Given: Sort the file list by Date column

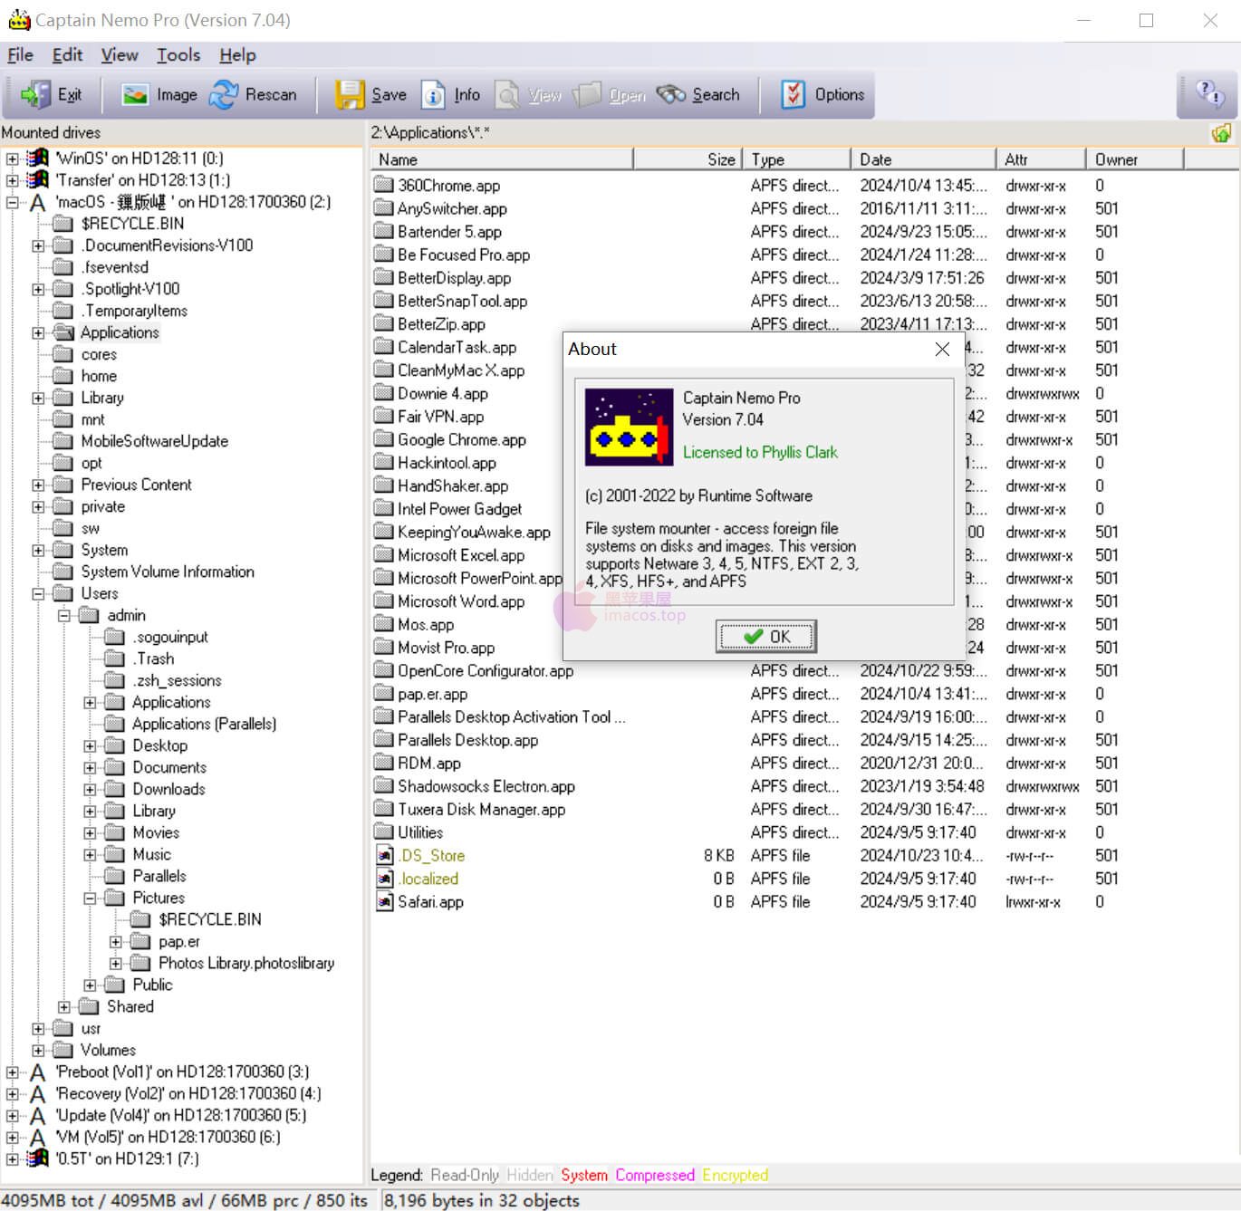Looking at the screenshot, I should (923, 159).
